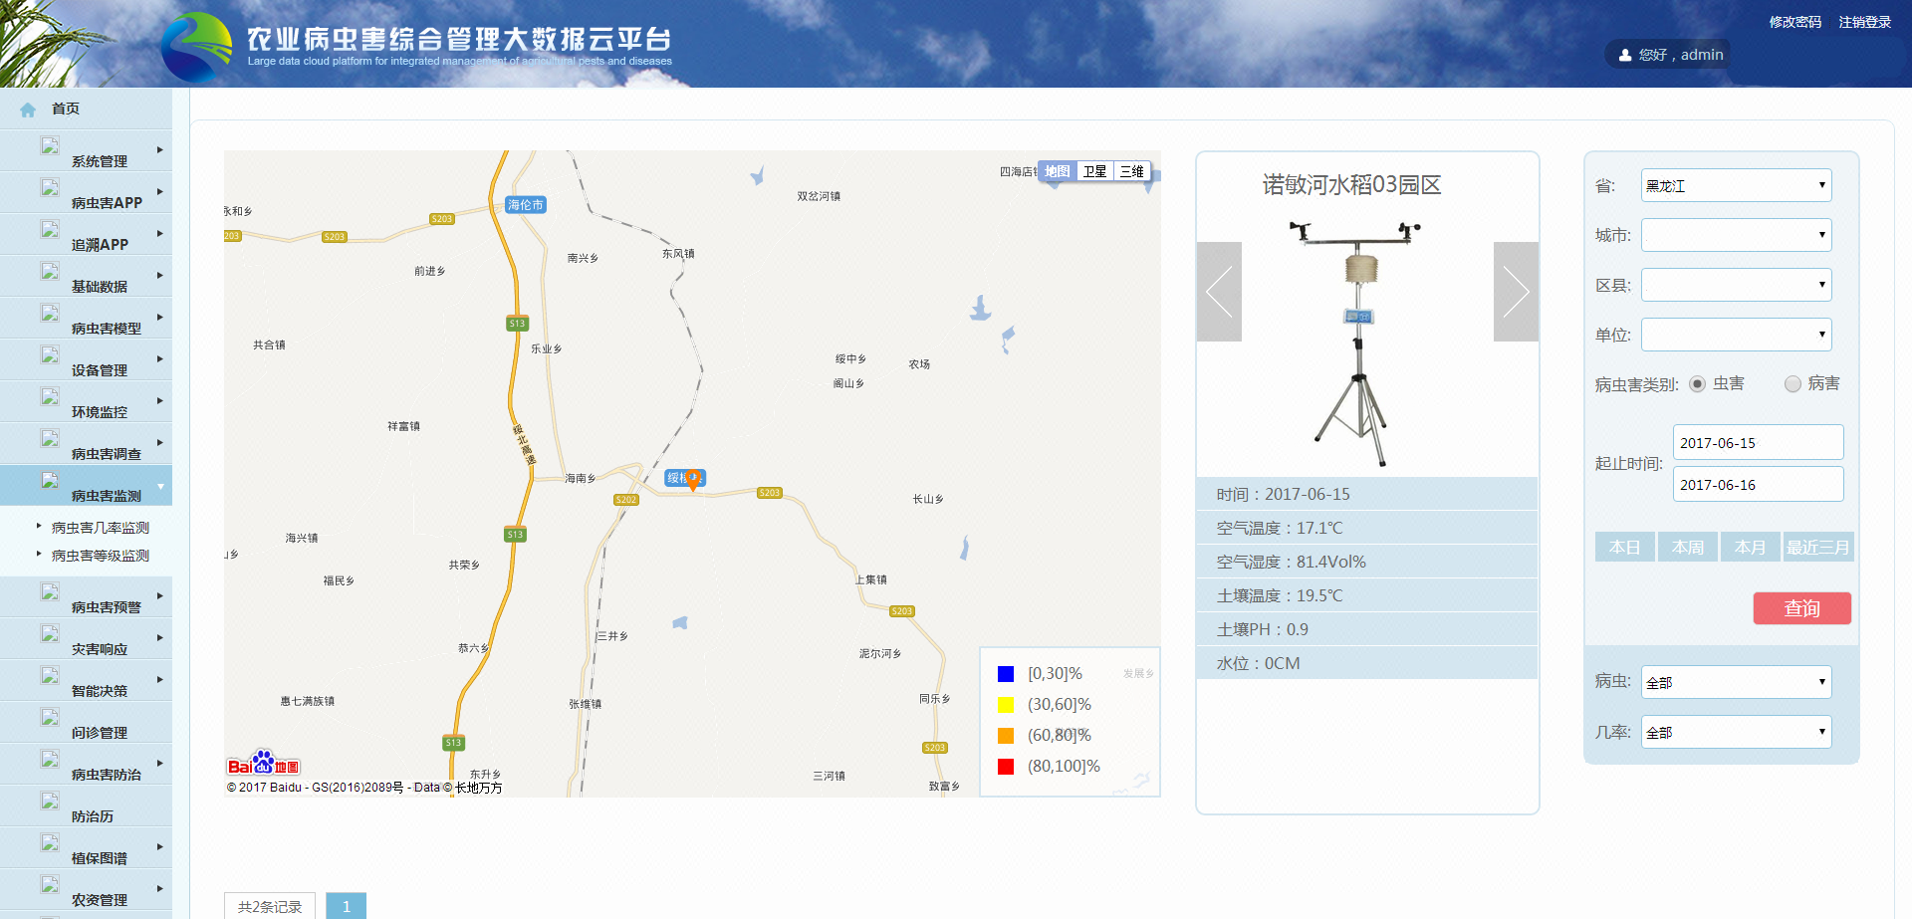Click the icon next to 系统管理

point(50,145)
